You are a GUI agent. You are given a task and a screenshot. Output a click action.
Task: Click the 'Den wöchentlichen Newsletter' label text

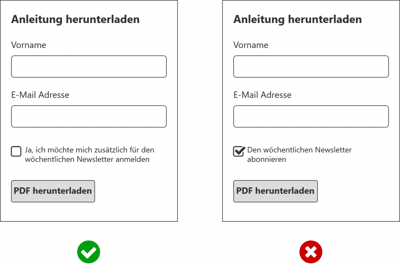tap(299, 150)
